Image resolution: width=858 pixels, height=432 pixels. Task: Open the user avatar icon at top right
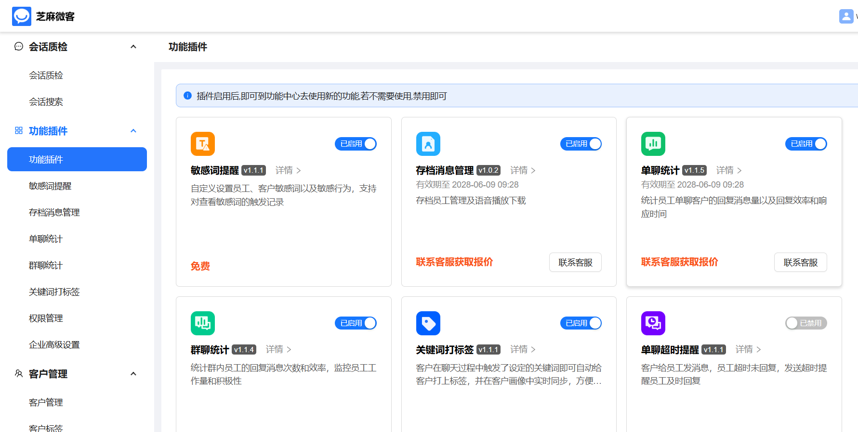(846, 16)
